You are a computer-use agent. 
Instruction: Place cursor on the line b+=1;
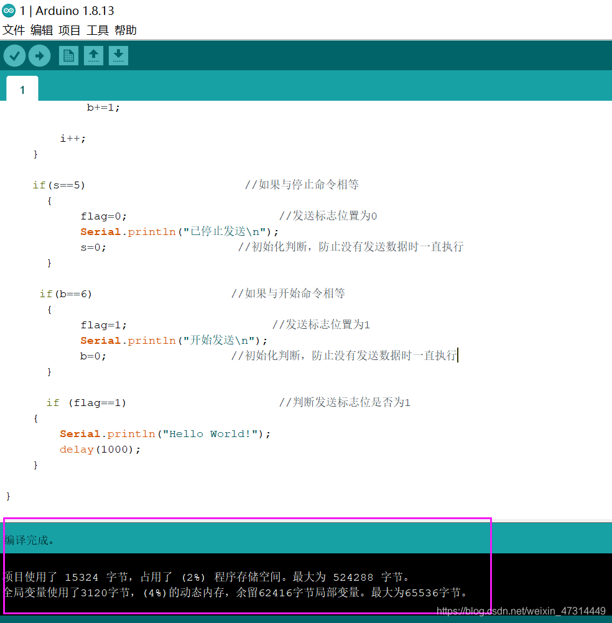click(x=103, y=108)
